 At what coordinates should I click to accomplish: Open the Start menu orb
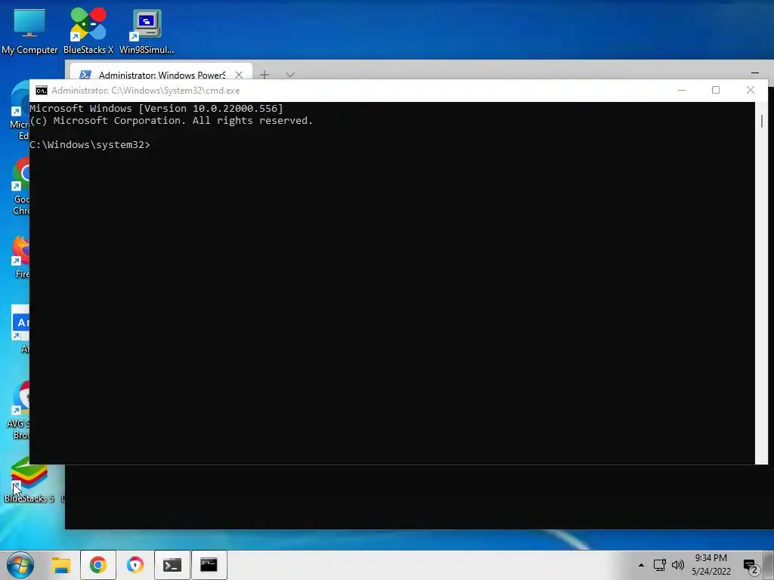point(20,565)
